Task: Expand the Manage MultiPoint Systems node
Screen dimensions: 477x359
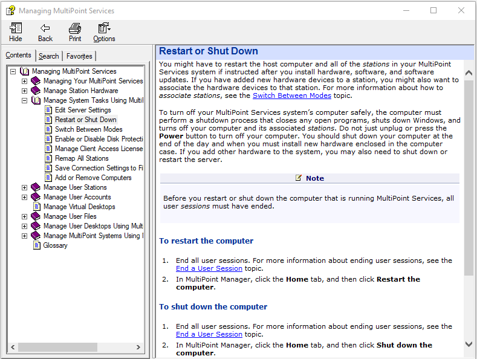Action: pyautogui.click(x=24, y=236)
